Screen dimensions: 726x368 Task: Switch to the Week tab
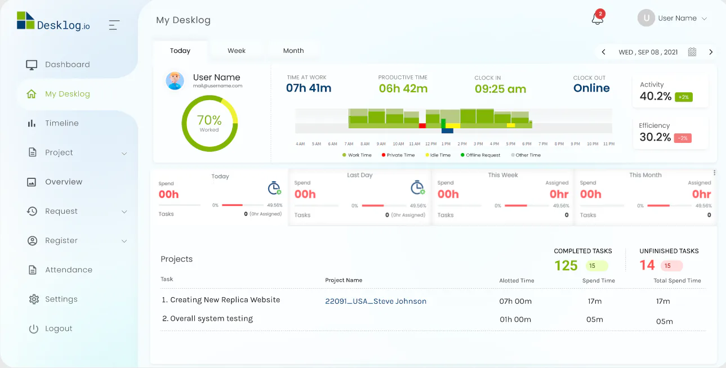click(237, 50)
